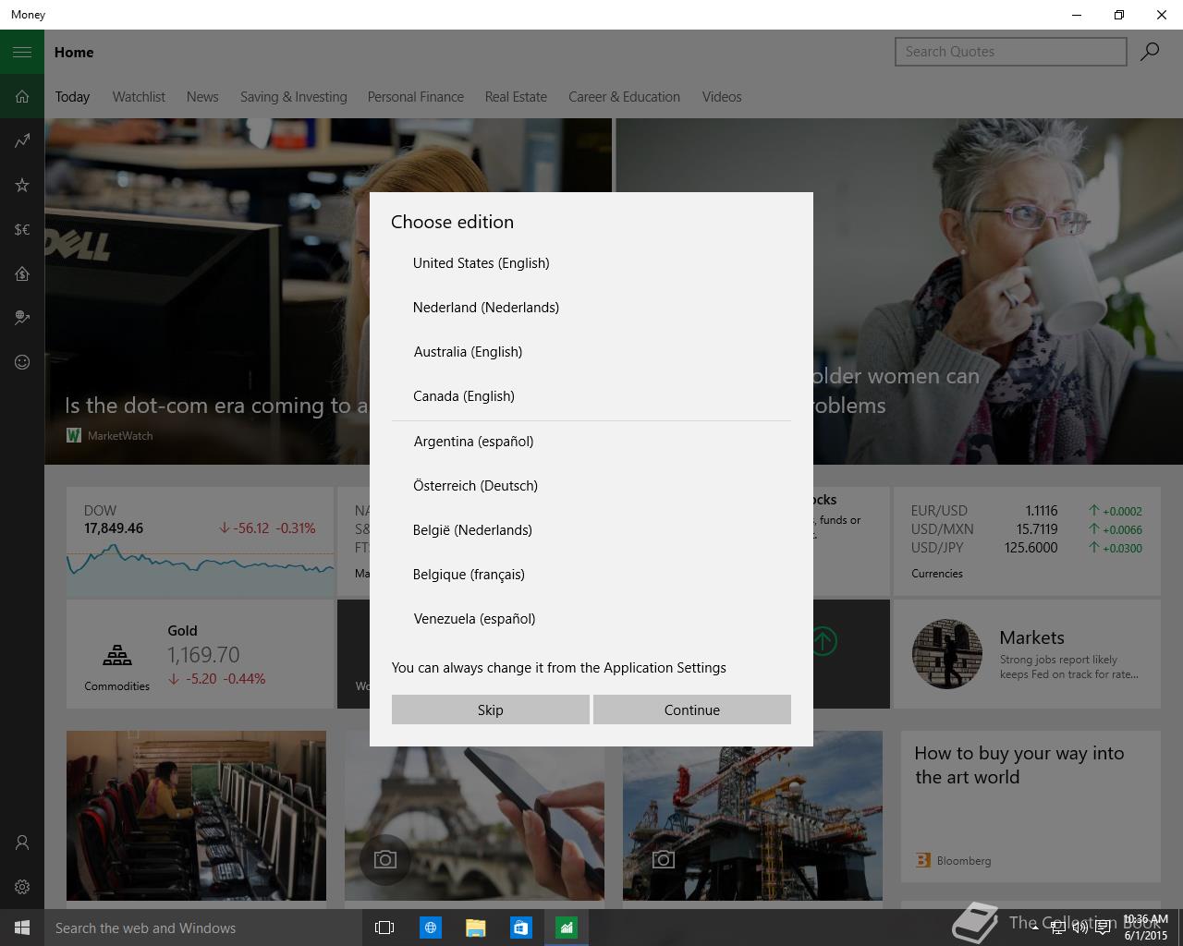Open the Store from taskbar
This screenshot has width=1183, height=946.
[520, 928]
